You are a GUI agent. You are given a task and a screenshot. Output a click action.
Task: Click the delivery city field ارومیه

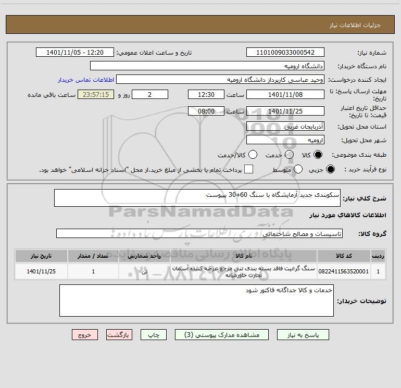point(285,140)
